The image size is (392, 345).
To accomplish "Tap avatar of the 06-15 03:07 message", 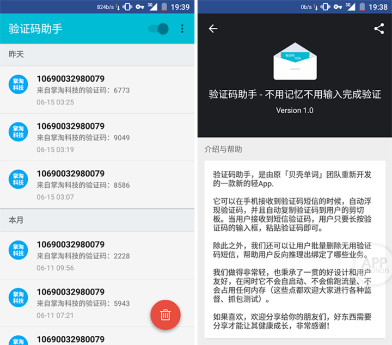I will click(19, 179).
